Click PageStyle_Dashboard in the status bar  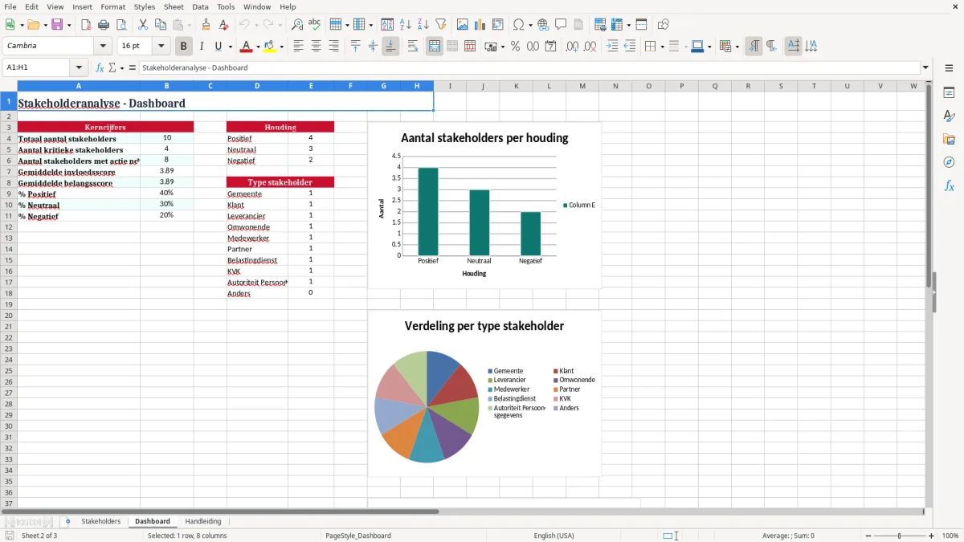coord(357,536)
